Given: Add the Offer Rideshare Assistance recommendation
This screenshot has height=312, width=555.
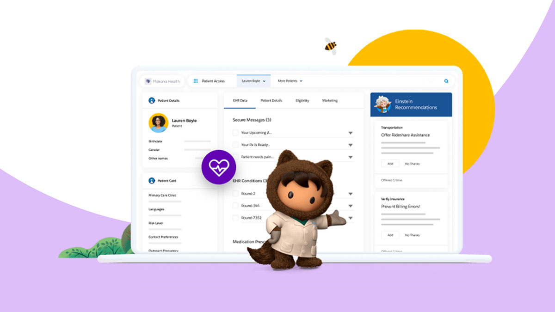Looking at the screenshot, I should pos(390,164).
